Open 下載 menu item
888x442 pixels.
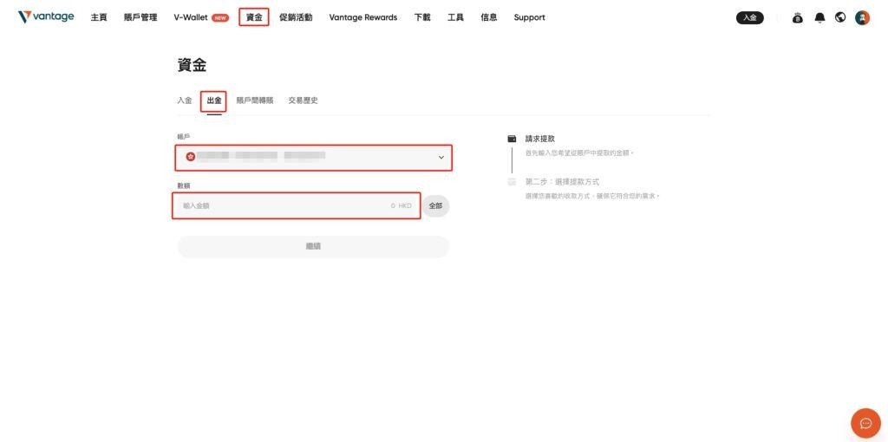(x=422, y=17)
